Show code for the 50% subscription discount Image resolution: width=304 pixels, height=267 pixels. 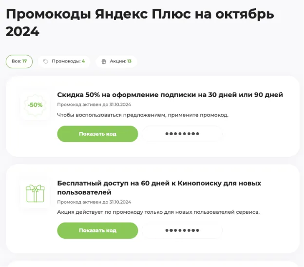coord(97,134)
